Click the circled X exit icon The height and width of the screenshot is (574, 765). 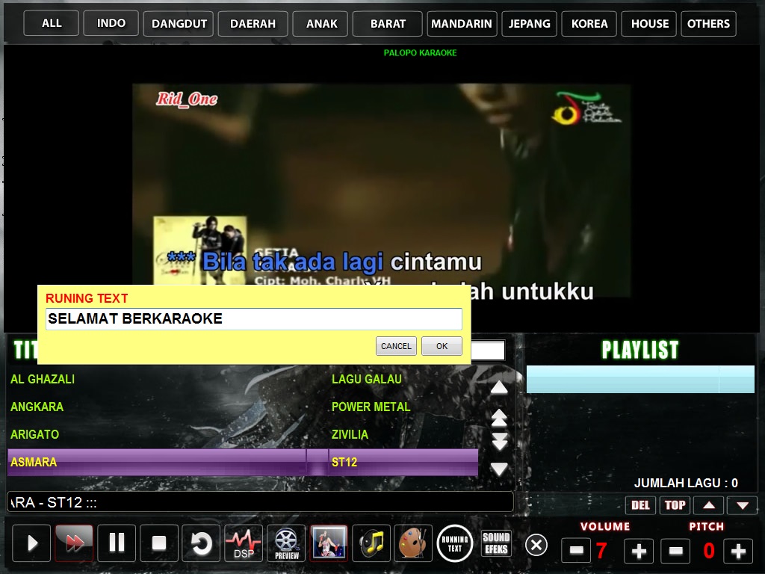[x=536, y=545]
